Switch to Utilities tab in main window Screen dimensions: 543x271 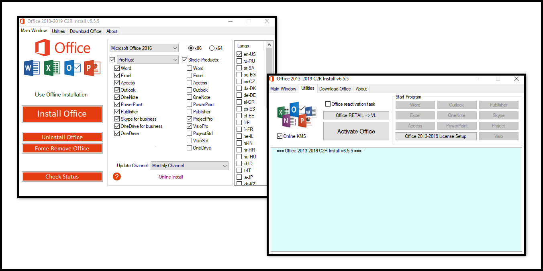click(x=58, y=31)
